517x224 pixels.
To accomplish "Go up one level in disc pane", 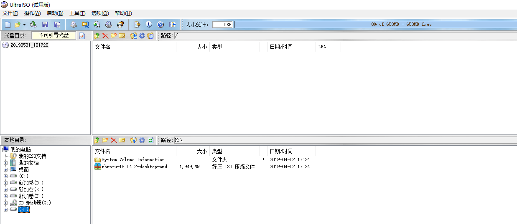I will 97,36.
